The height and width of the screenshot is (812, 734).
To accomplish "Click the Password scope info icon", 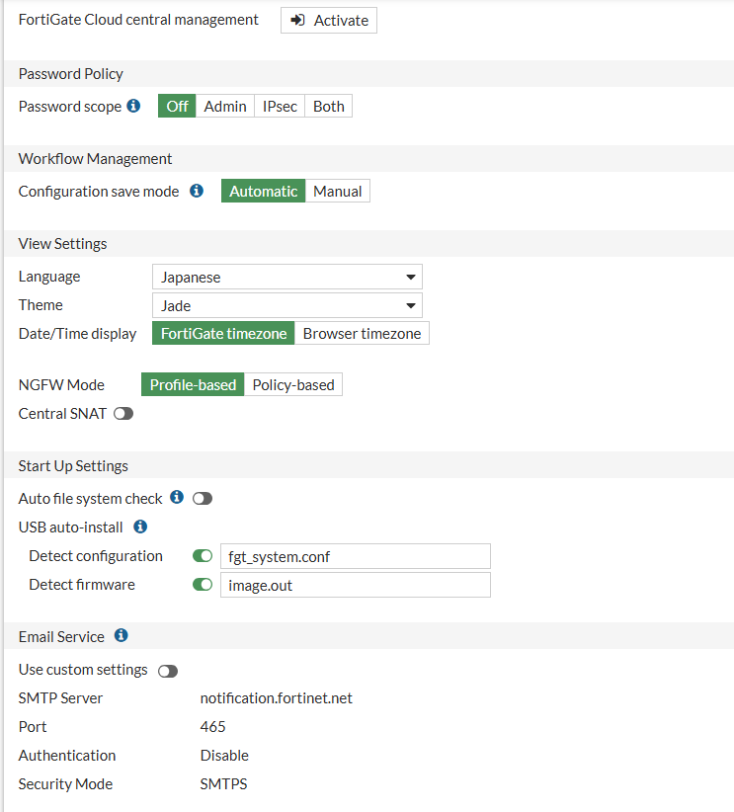I will click(133, 106).
